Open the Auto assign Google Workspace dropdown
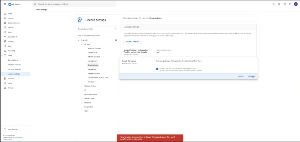The height and width of the screenshot is (142, 300). [179, 61]
